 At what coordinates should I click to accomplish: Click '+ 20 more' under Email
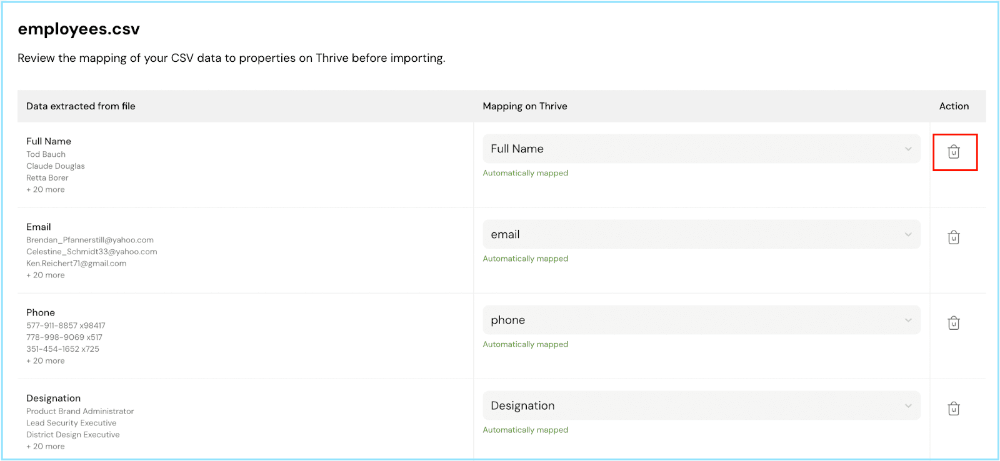pos(46,275)
